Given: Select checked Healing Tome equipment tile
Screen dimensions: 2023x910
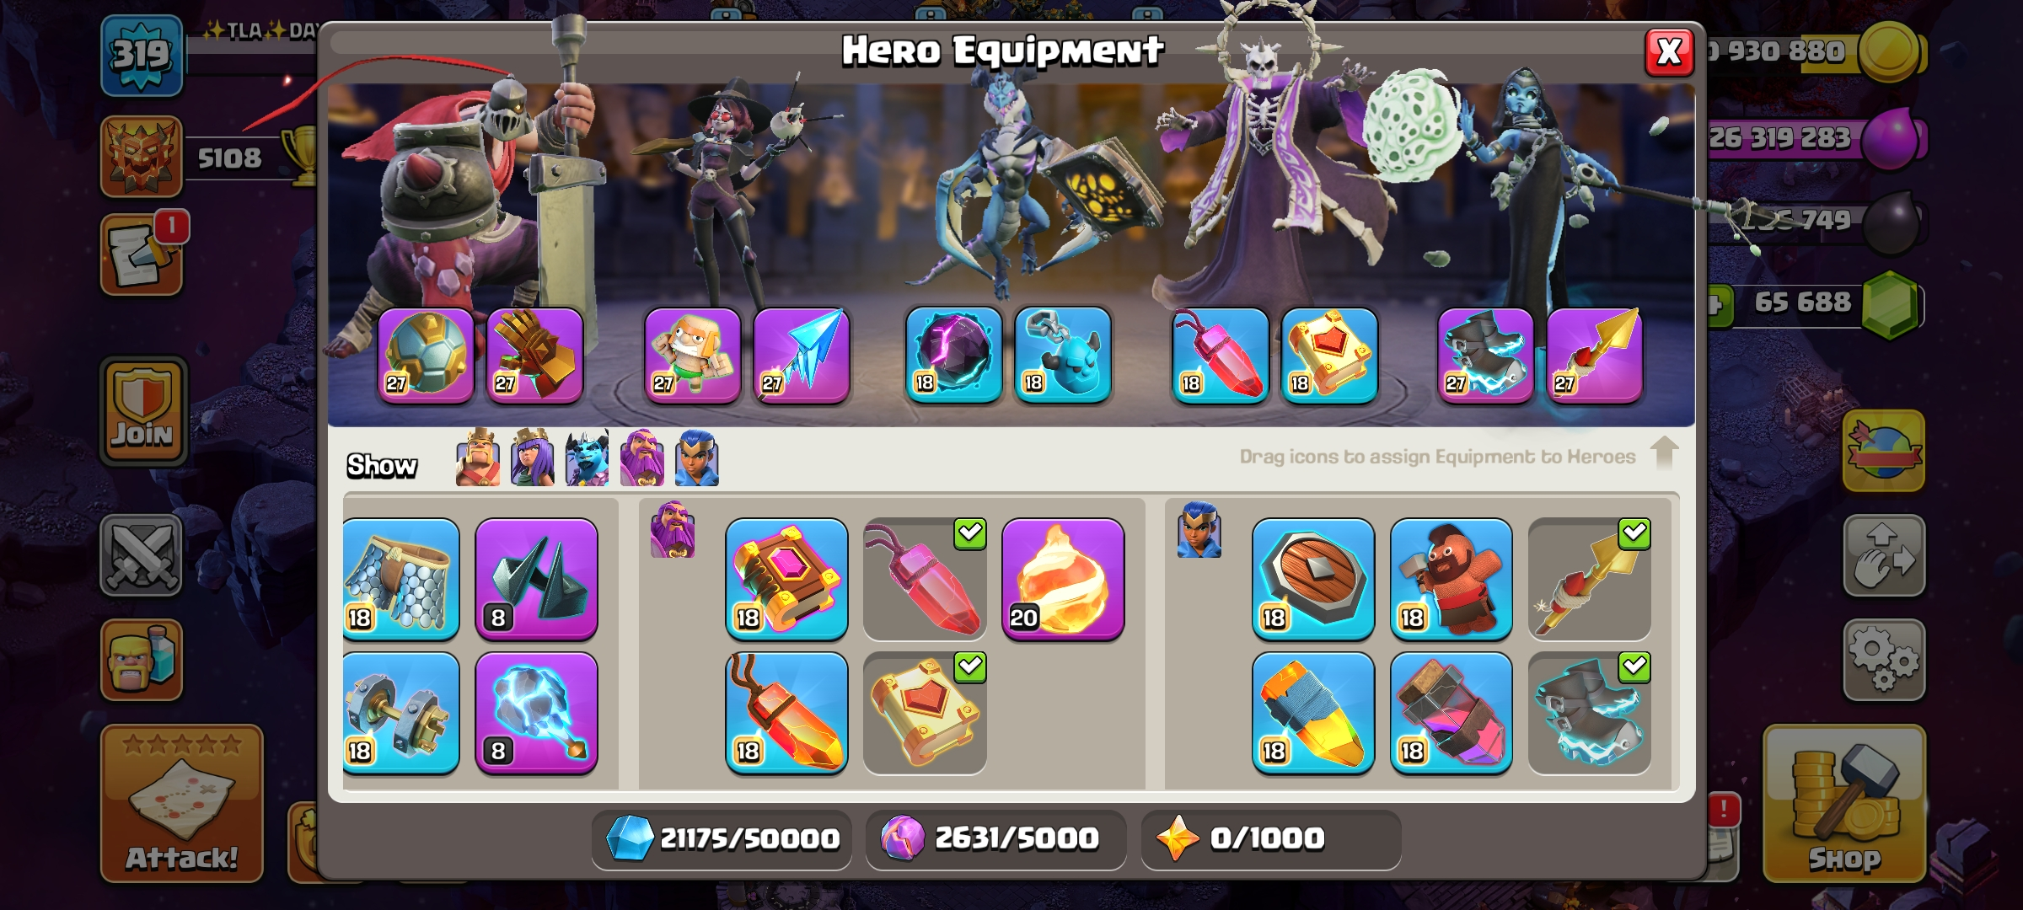Looking at the screenshot, I should pos(925,714).
